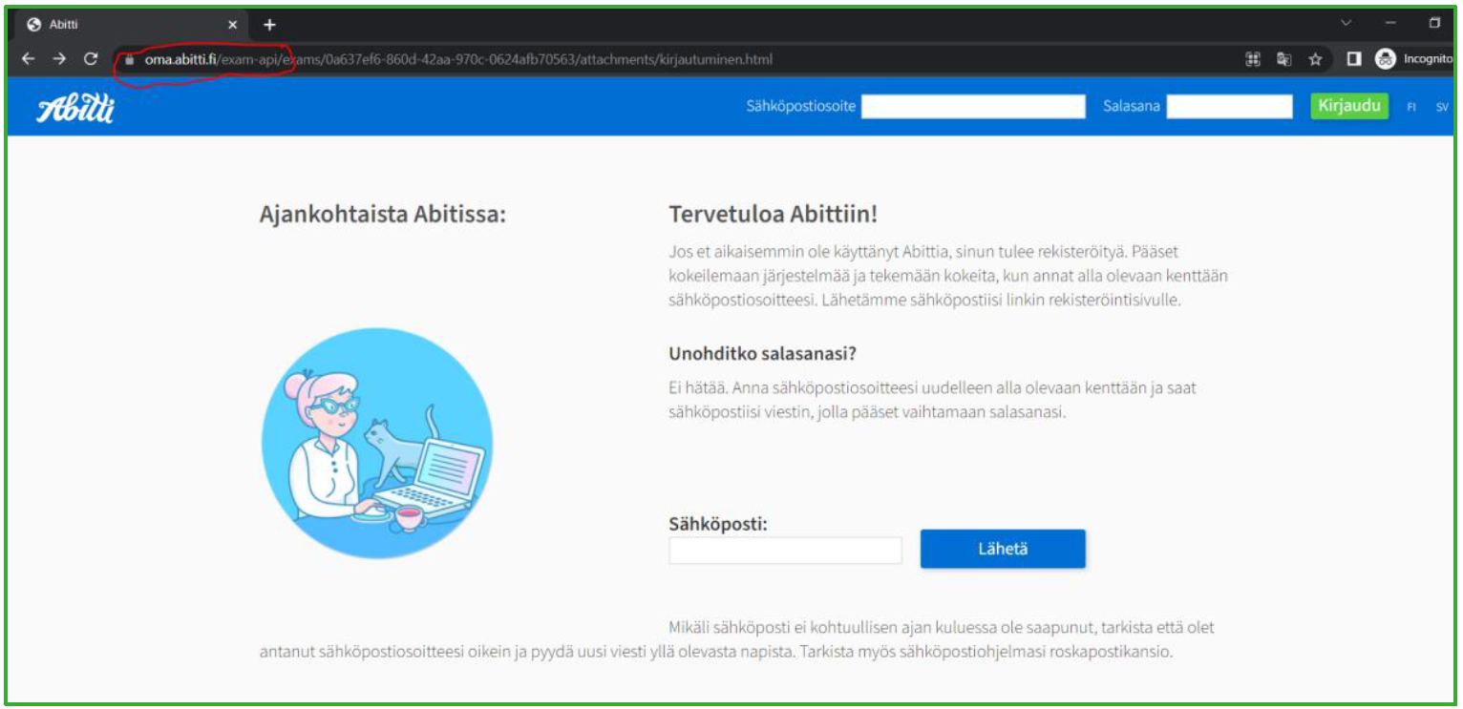Close the Abitti browser tab

[x=232, y=25]
